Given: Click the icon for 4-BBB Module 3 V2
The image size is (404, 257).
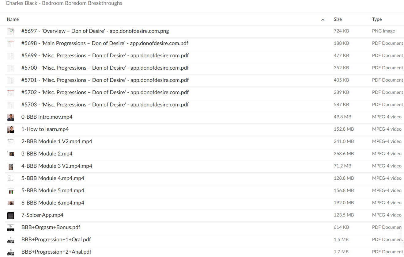Looking at the screenshot, I should point(11,166).
